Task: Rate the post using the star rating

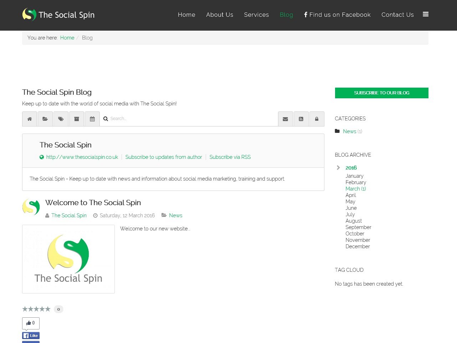Action: (x=36, y=309)
